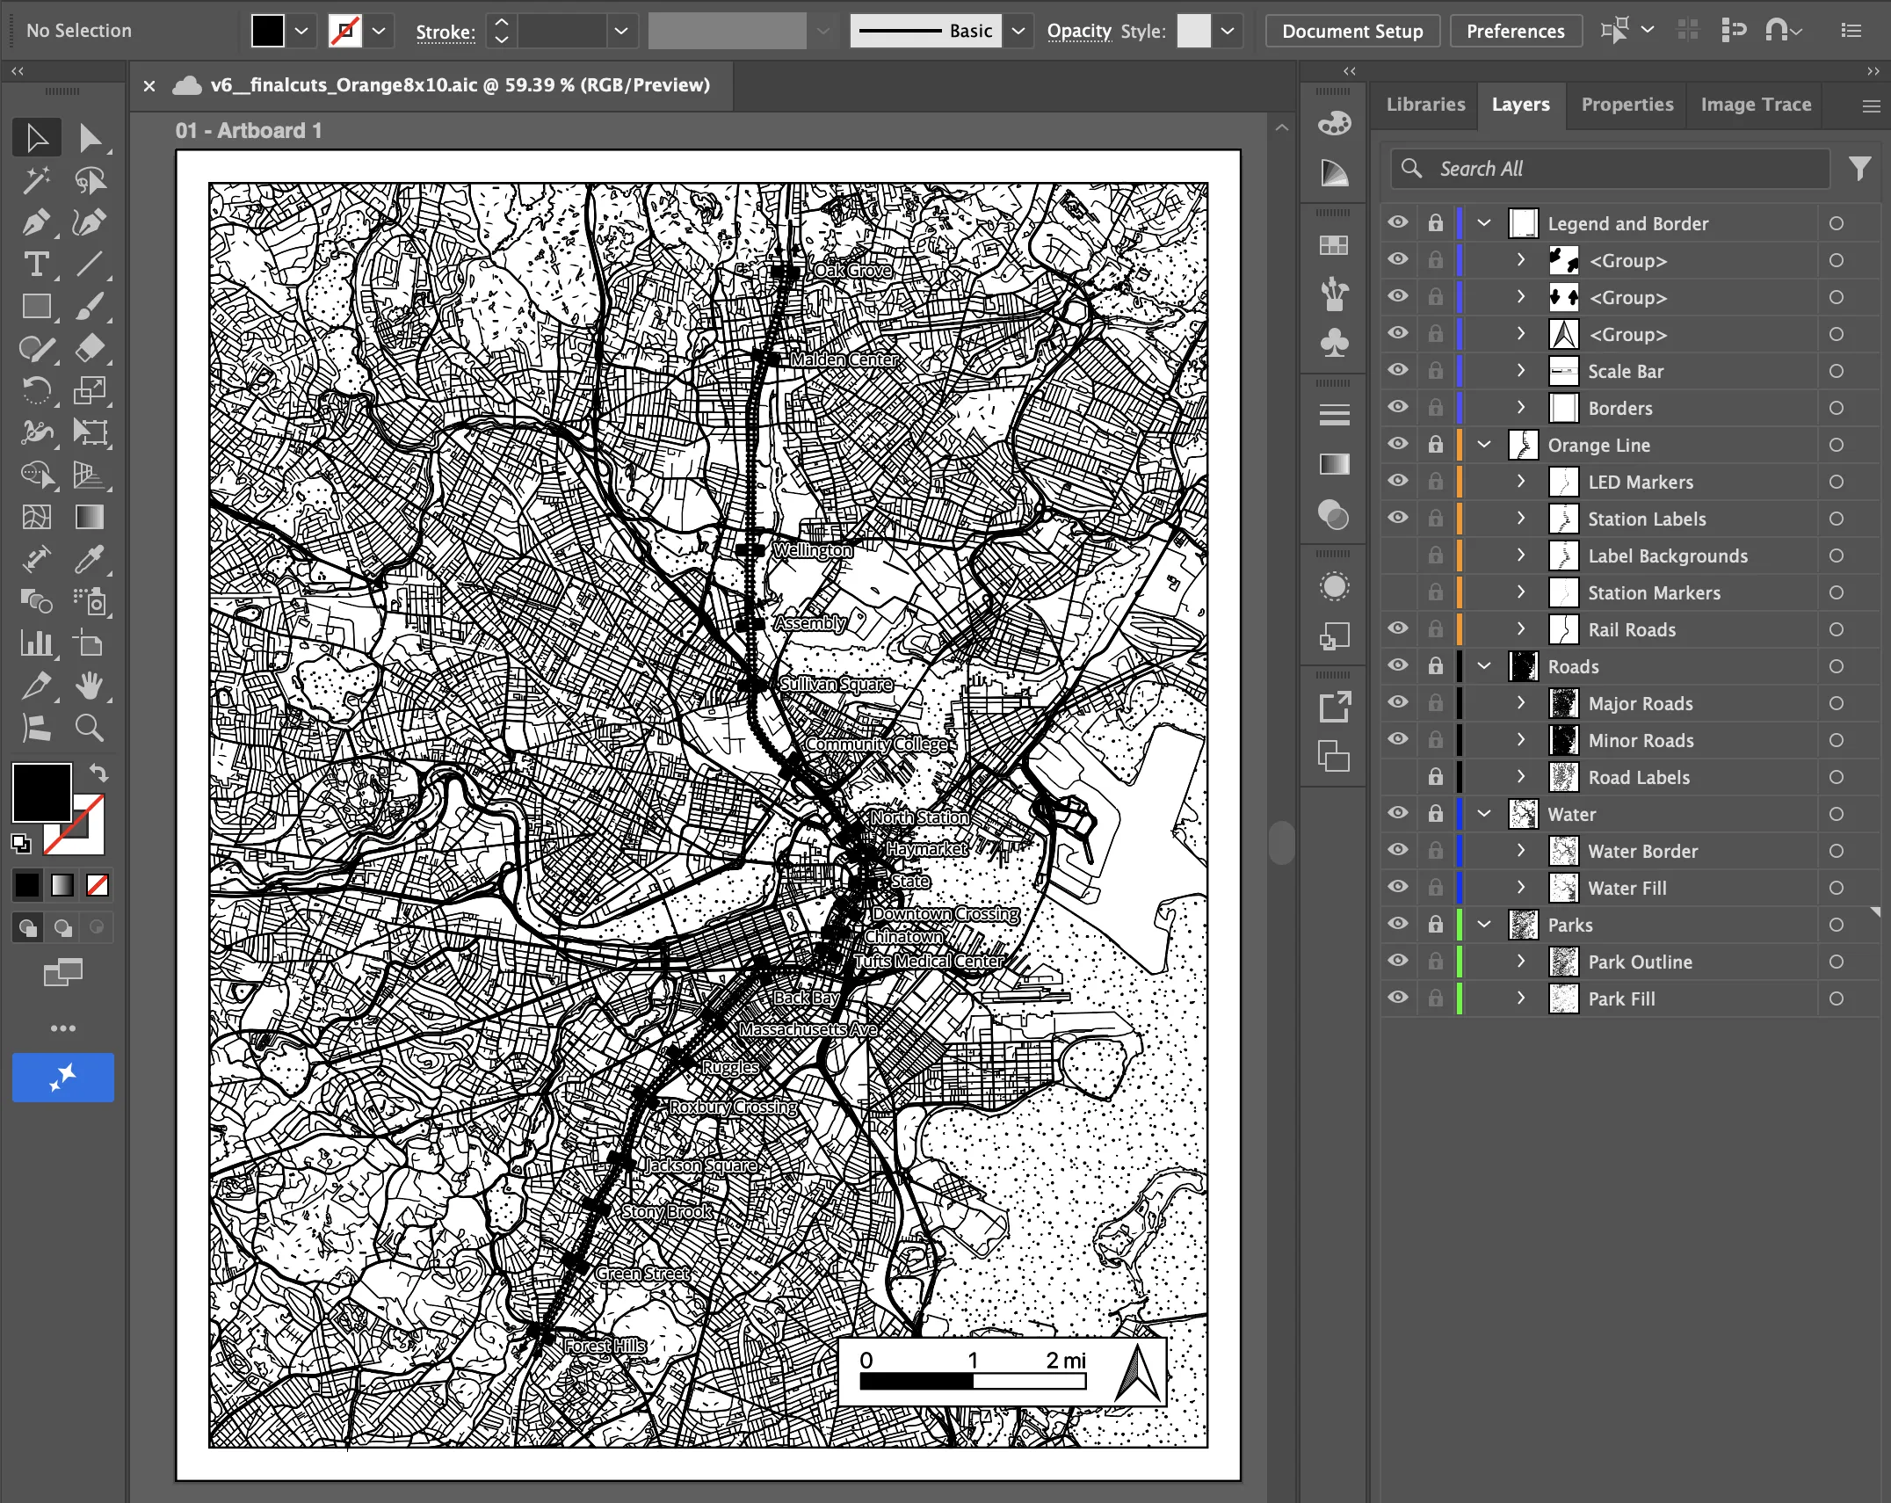This screenshot has width=1891, height=1503.
Task: Show the Label Backgrounds sublayer
Action: pyautogui.click(x=1398, y=555)
